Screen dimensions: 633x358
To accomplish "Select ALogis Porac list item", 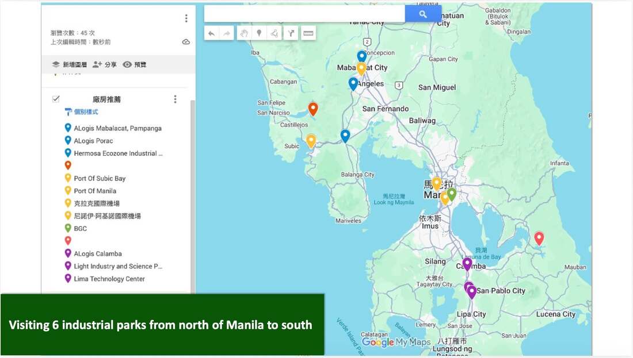I will pos(89,141).
